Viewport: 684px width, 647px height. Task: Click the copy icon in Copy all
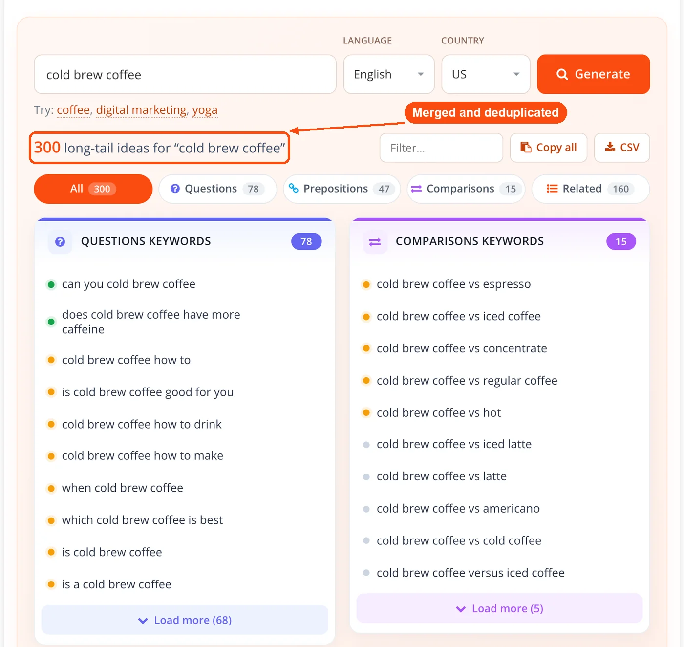point(526,147)
